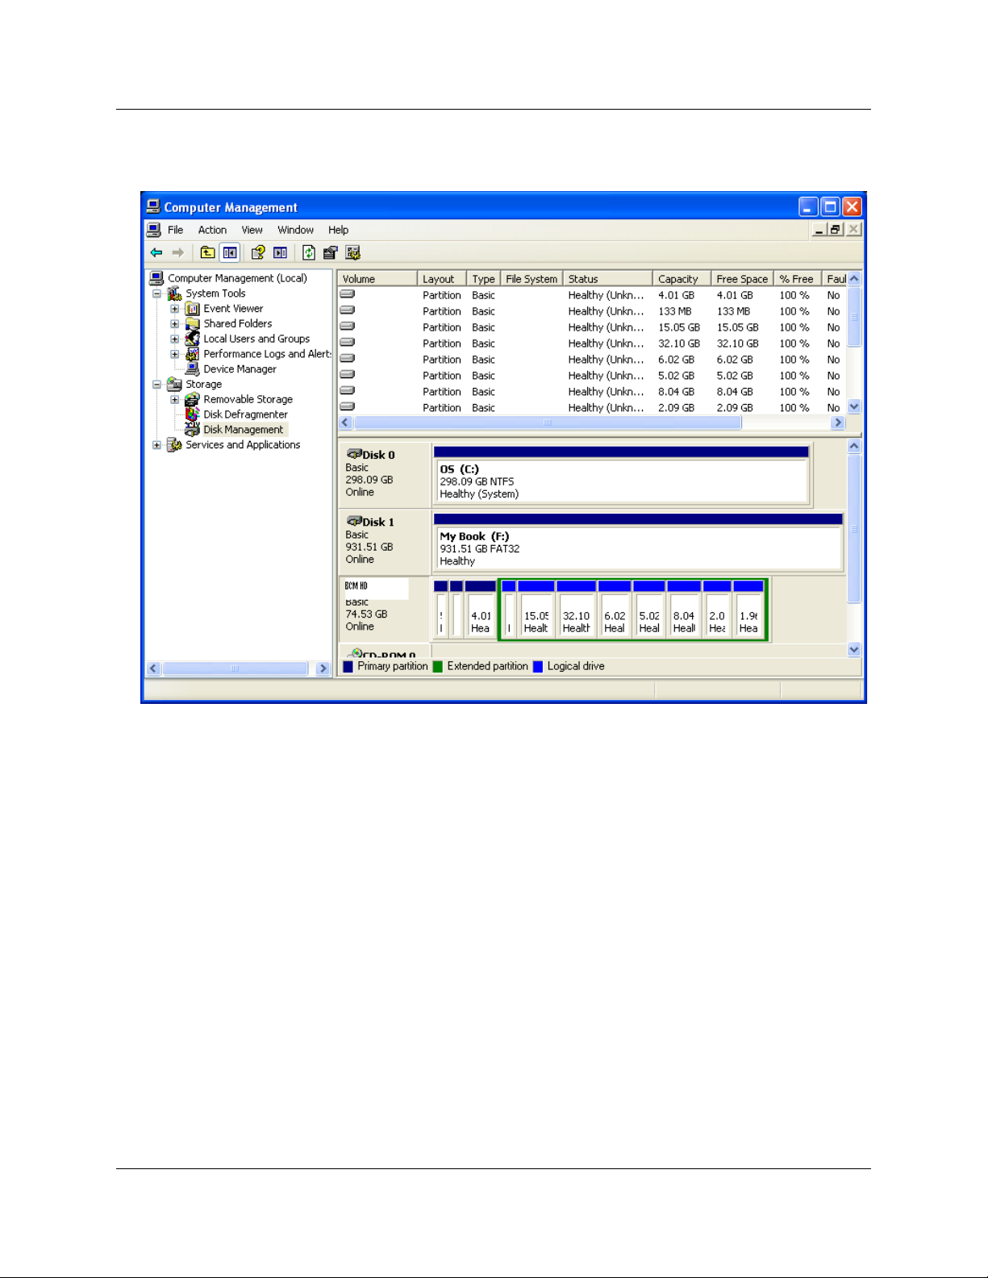Click the Removable Storage tree icon
The height and width of the screenshot is (1278, 988).
click(192, 399)
